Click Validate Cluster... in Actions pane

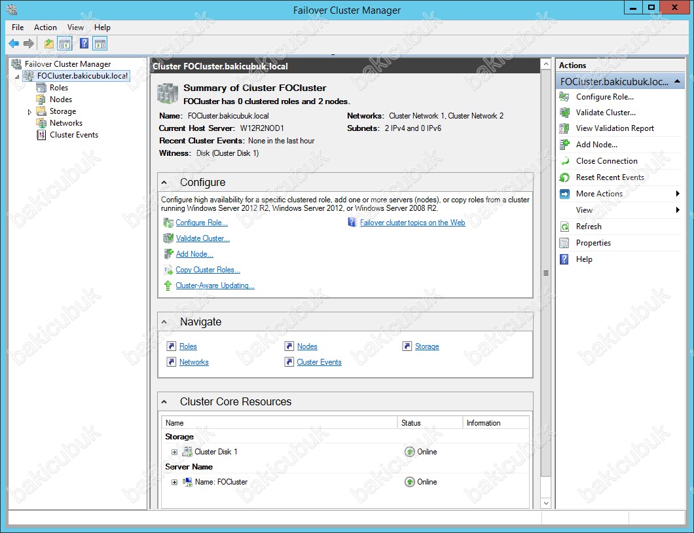(606, 113)
